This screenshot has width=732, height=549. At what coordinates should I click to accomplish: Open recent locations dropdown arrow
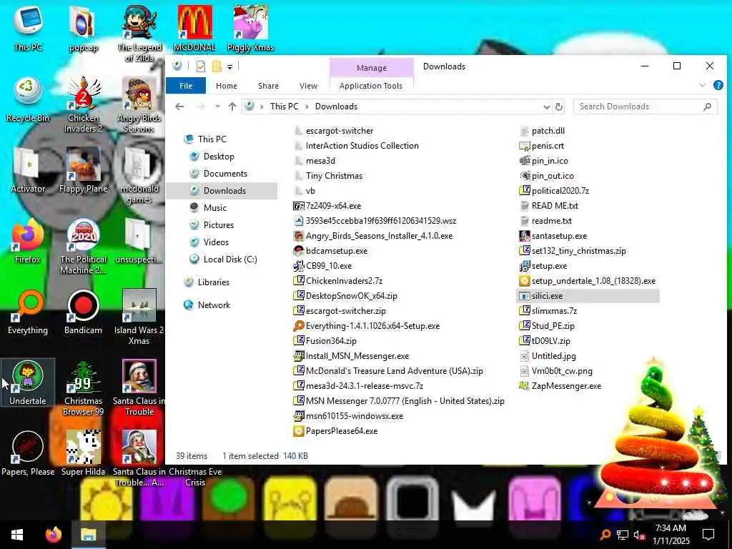coord(217,107)
